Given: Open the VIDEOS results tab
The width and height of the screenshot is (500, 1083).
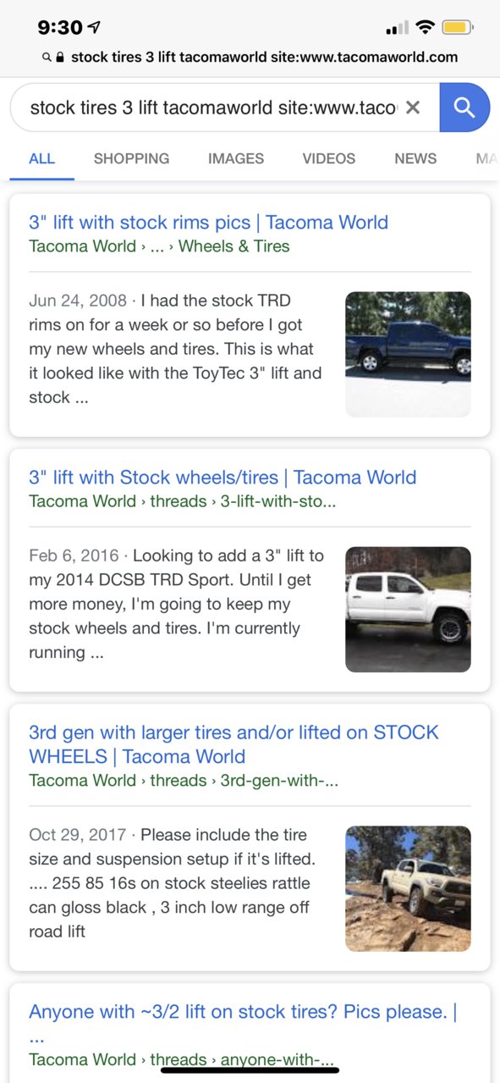Looking at the screenshot, I should click(329, 158).
